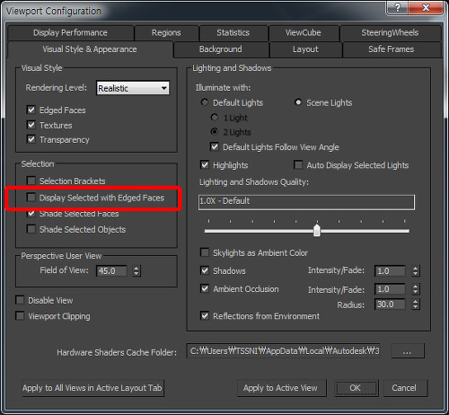Open the Display Performance tab
The height and width of the screenshot is (415, 449).
point(71,32)
